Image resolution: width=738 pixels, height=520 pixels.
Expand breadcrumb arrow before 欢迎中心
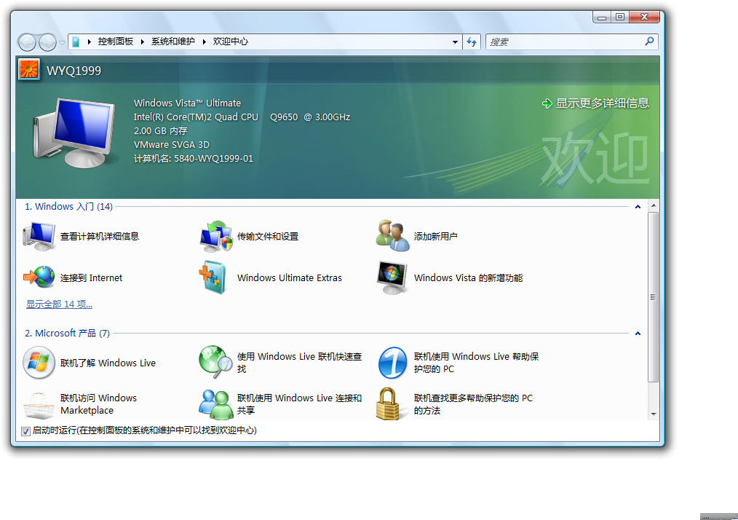[x=205, y=42]
